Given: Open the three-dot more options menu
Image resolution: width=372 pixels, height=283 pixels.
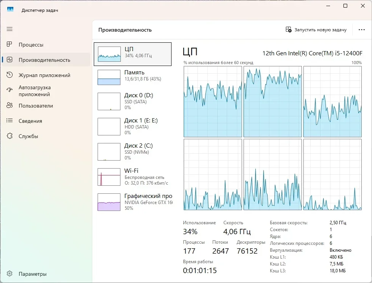Looking at the screenshot, I should point(362,30).
